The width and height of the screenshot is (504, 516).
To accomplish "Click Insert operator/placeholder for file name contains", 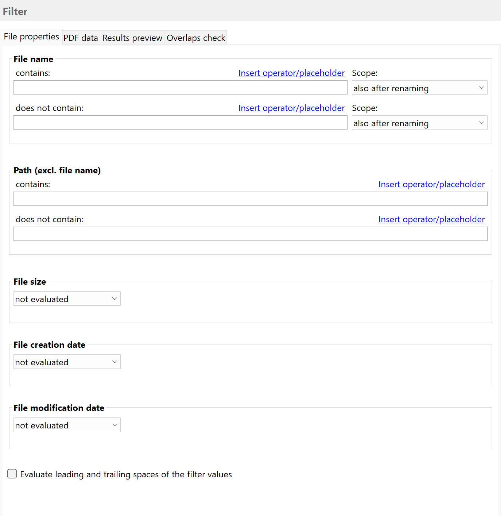I will tap(291, 73).
